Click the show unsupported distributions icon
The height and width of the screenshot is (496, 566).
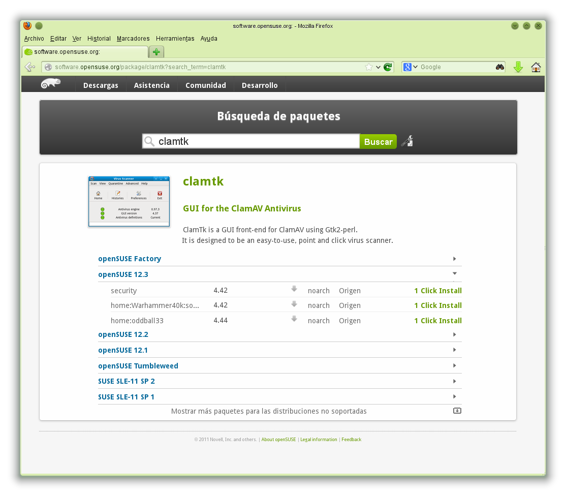click(x=457, y=411)
